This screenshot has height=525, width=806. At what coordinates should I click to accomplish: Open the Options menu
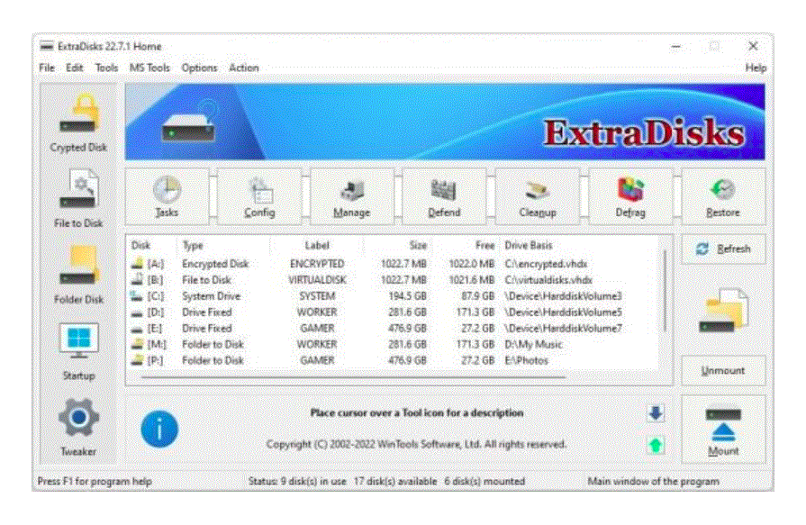click(x=199, y=68)
